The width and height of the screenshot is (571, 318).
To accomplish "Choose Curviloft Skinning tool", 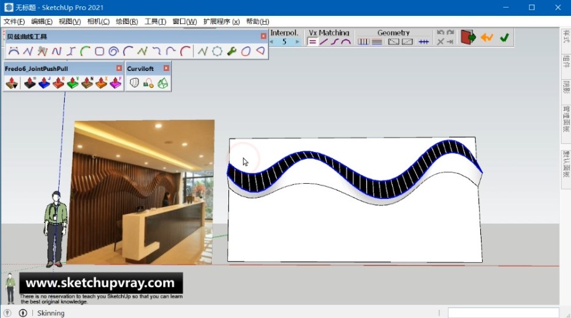I will [x=163, y=83].
